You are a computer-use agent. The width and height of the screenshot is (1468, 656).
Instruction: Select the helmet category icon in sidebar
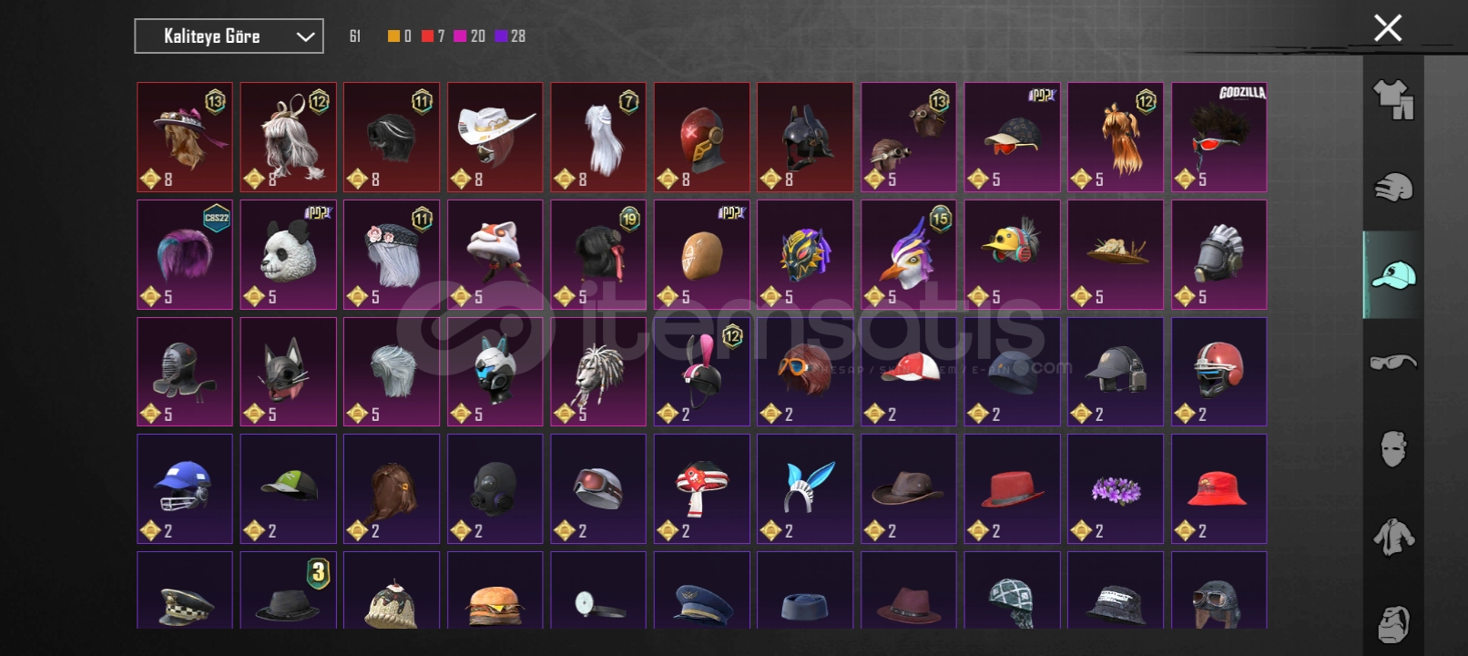(x=1393, y=187)
